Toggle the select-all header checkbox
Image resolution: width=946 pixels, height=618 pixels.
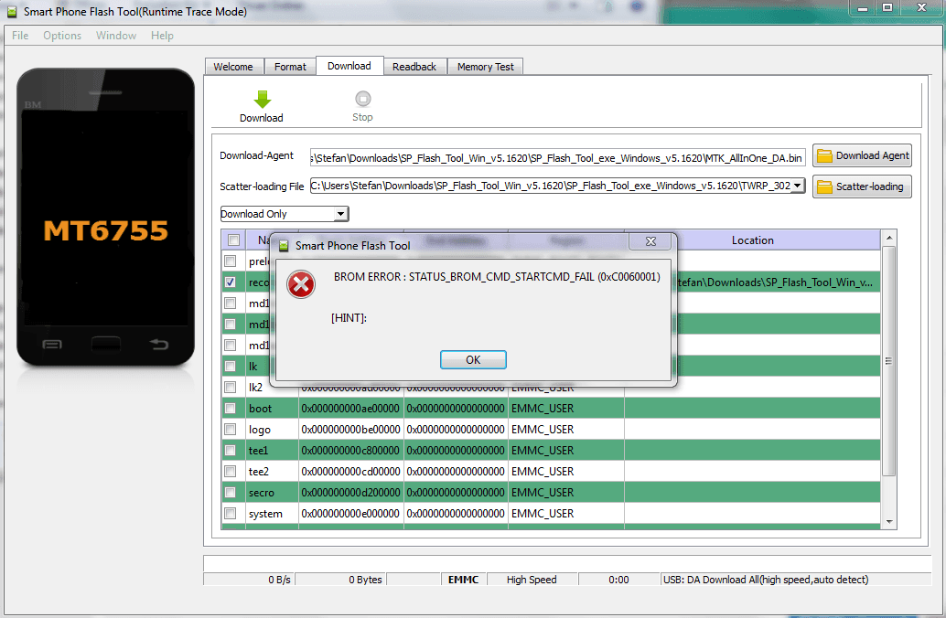pos(233,240)
